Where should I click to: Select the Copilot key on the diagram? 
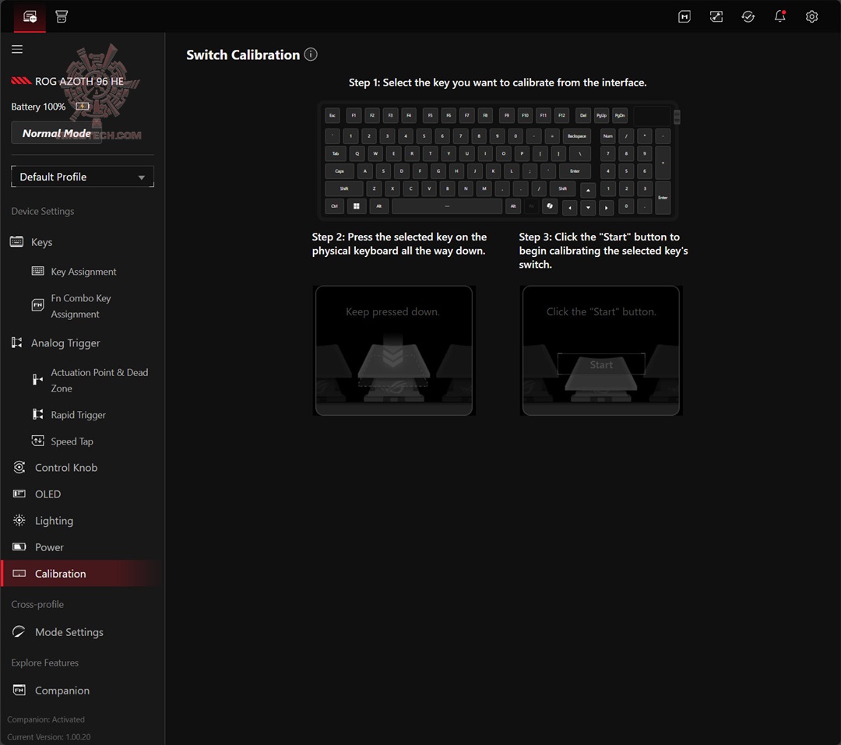pos(550,206)
